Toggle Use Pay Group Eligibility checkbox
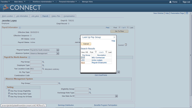The height and width of the screenshot is (108, 192). pyautogui.click(x=9, y=91)
